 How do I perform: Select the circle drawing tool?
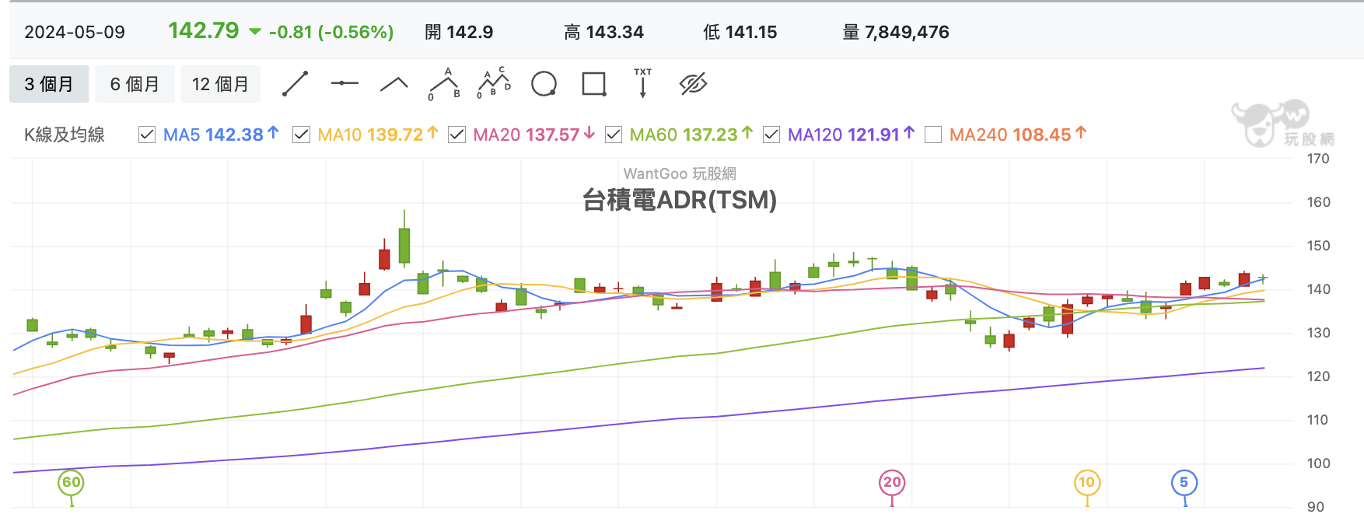[544, 84]
